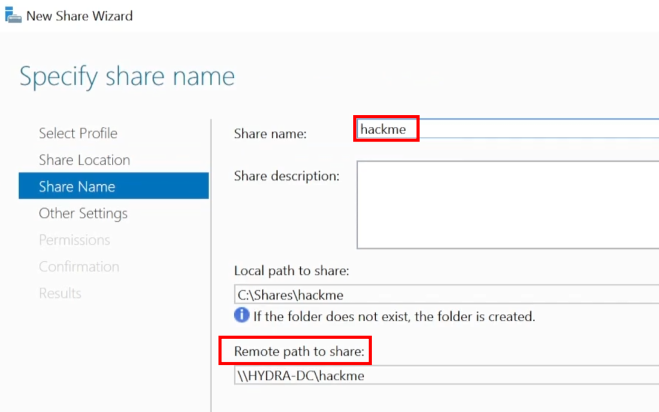Viewport: 659px width, 412px height.
Task: Click the greyed-out Permissions step
Action: click(x=74, y=240)
